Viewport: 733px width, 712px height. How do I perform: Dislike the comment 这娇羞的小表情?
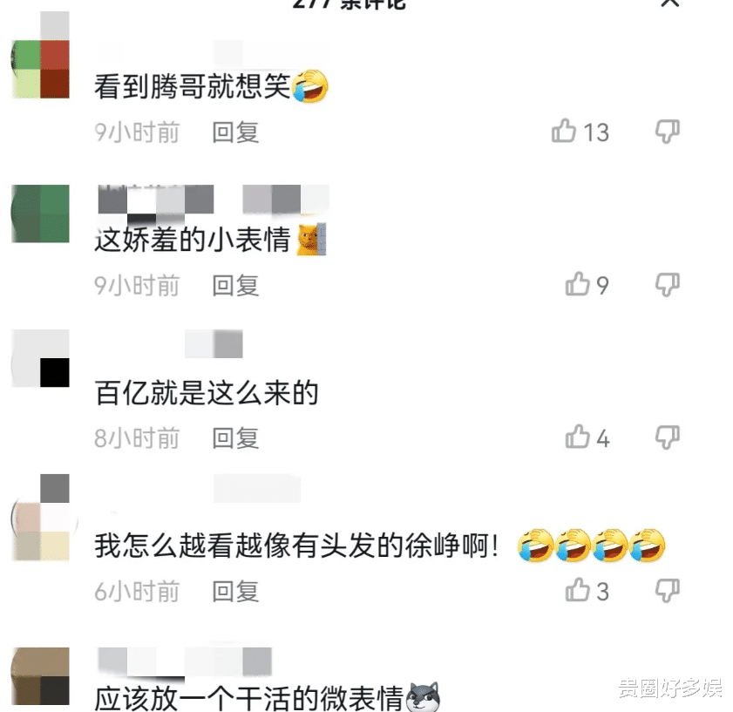[x=667, y=284]
